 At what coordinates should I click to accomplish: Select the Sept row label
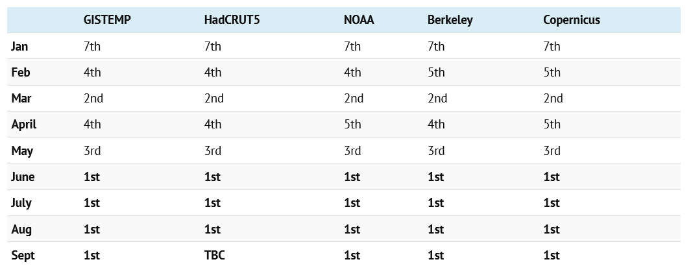tap(23, 256)
